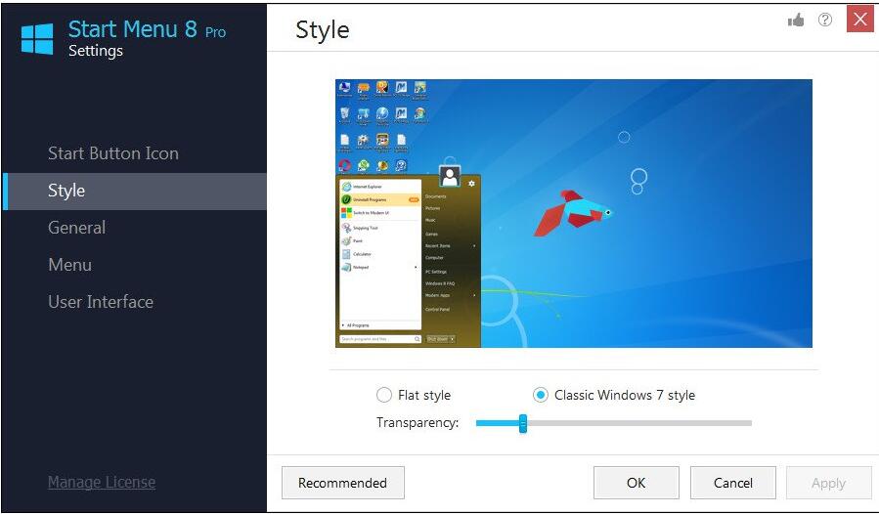Open help via question mark icon
879x514 pixels.
click(824, 21)
